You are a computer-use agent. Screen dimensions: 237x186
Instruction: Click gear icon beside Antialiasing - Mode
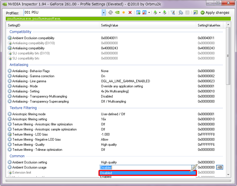[10, 86]
